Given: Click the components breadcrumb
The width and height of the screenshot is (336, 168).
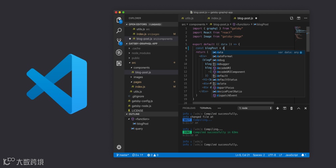Looking at the screenshot, I should [197, 25].
